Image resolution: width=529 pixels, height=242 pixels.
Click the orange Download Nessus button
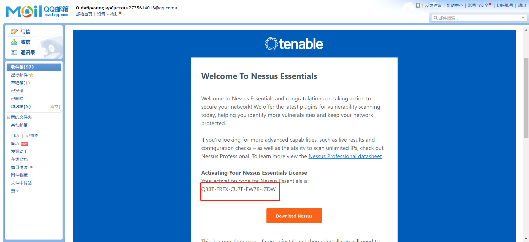point(294,216)
